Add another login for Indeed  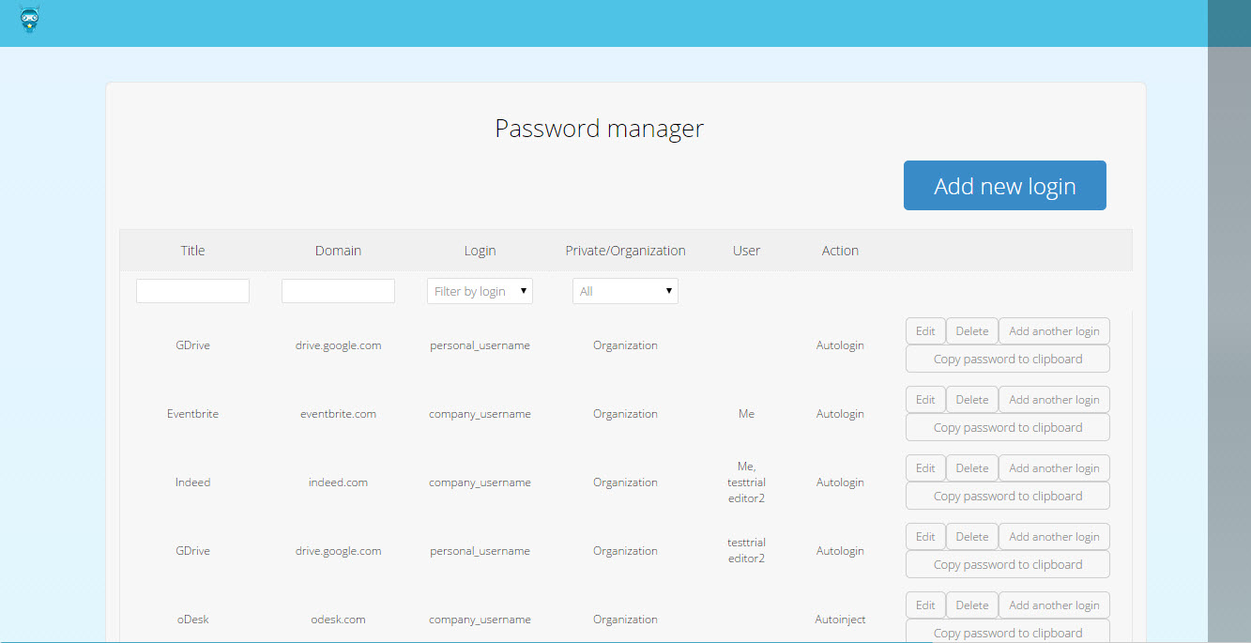1054,468
